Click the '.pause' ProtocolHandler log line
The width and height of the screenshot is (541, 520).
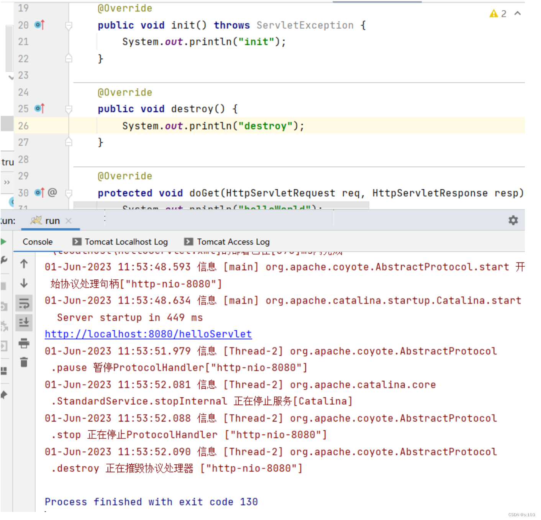click(x=179, y=368)
